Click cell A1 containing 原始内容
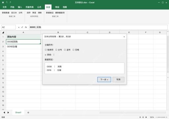 tap(23, 37)
